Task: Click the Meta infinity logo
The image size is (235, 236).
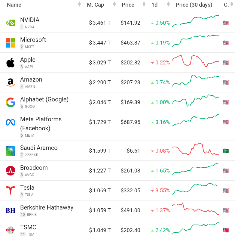Action: pyautogui.click(x=11, y=122)
